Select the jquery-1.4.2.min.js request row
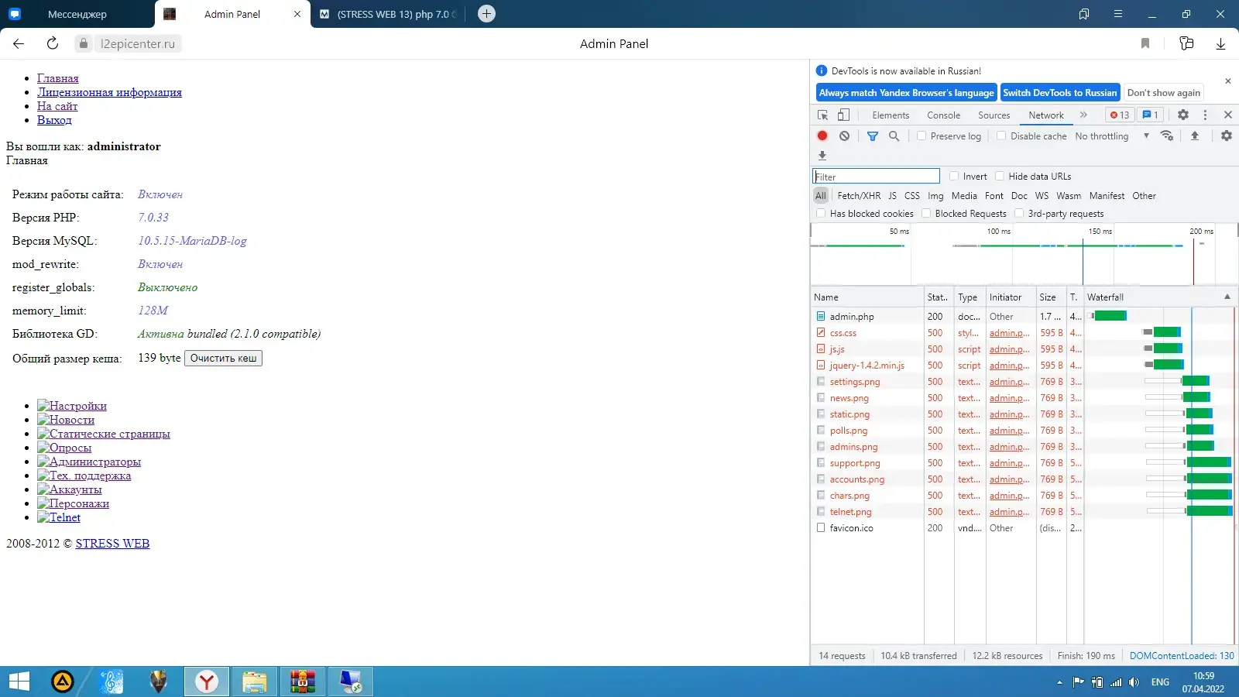The width and height of the screenshot is (1239, 697). click(x=1022, y=365)
